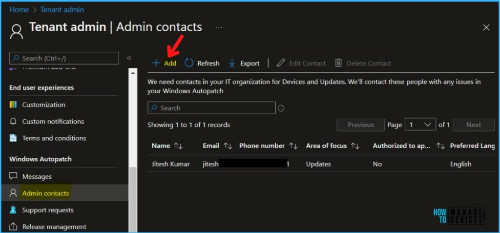Click the Updates area of focus cell

click(x=318, y=164)
